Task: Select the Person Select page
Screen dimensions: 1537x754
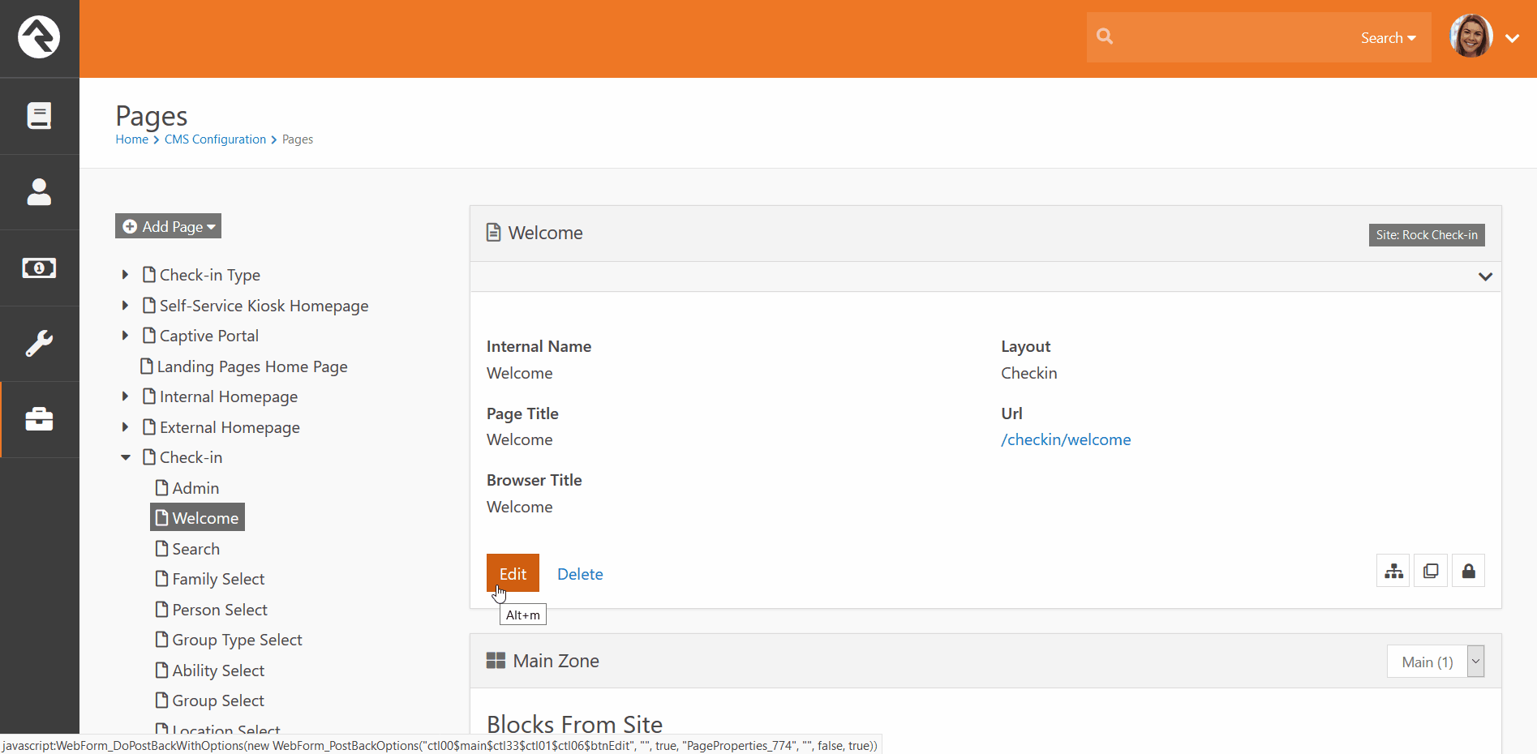Action: 219,610
